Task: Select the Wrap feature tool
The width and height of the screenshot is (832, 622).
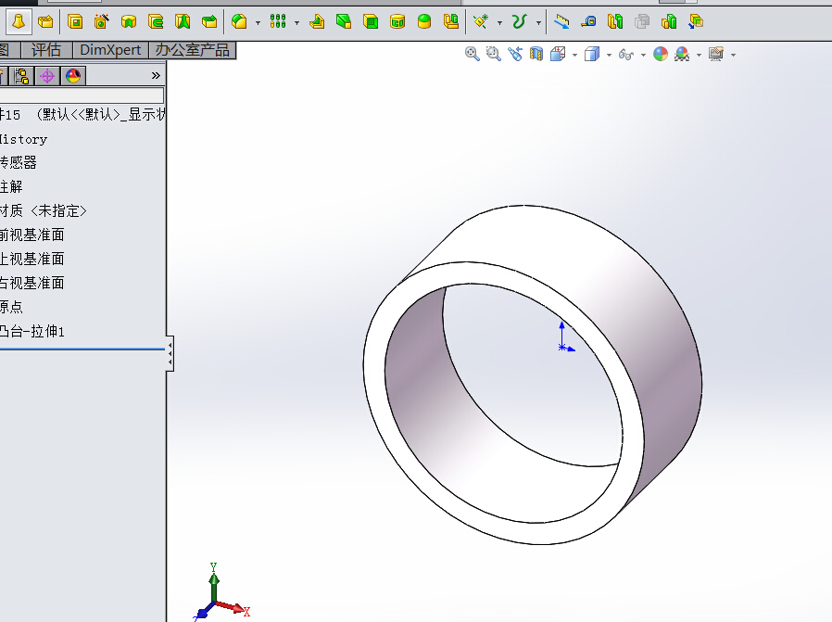Action: [397, 21]
